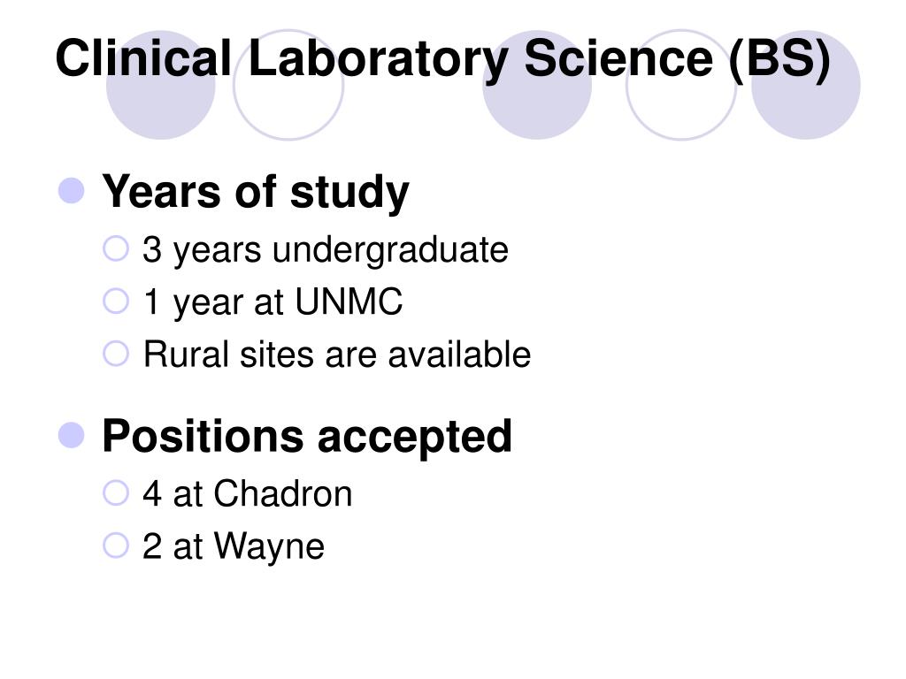Click the slide title 'Clinical Laboratory Science (BS)'
Screen dimensions: 906x679
pos(442,59)
